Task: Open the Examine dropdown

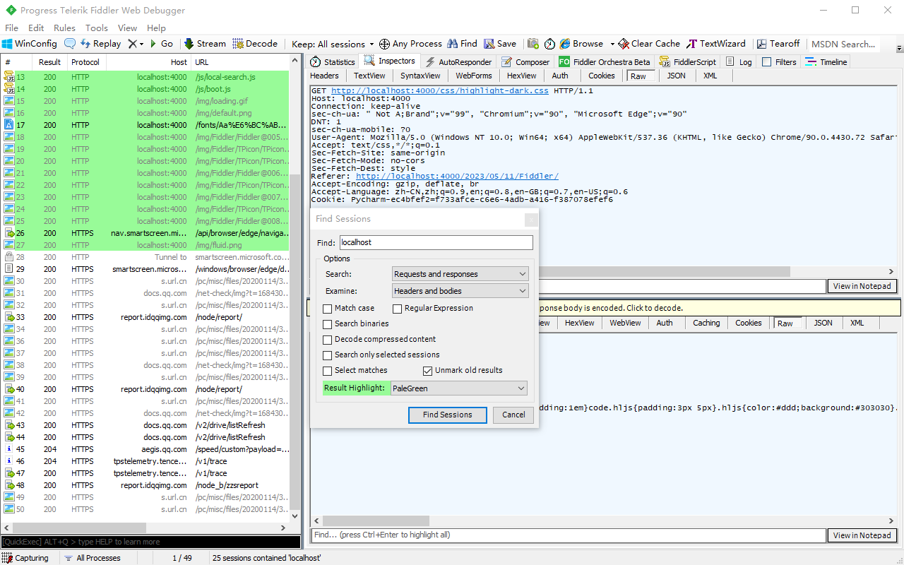Action: (460, 291)
